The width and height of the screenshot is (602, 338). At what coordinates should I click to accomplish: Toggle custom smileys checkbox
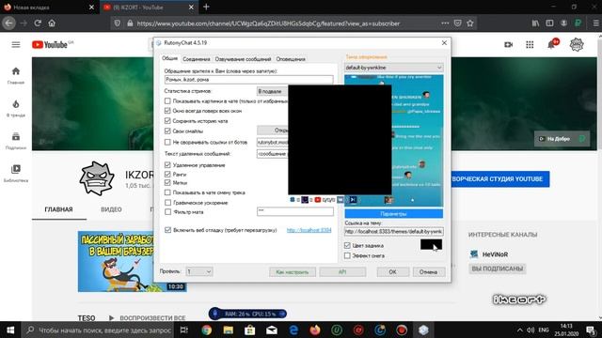coord(167,131)
